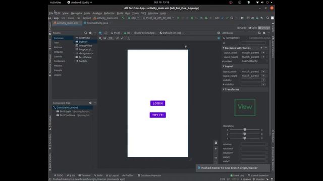Click the Clear Constraints icon
Viewport: 323px width, 181px height.
[118, 38]
